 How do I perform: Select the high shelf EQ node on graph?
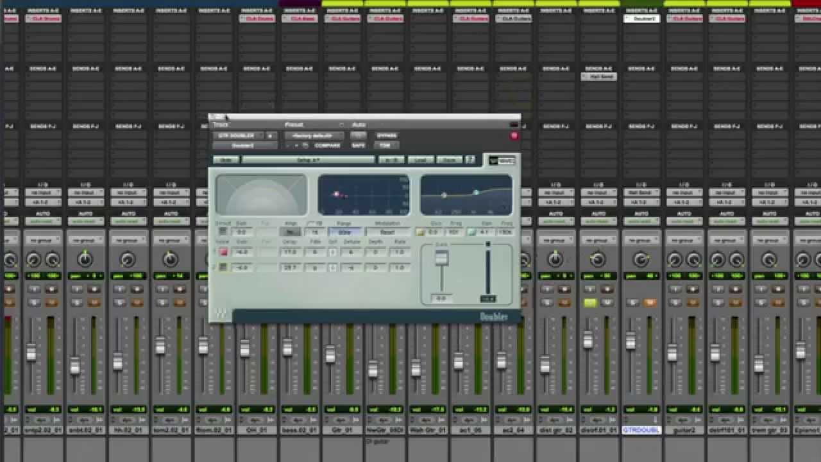476,192
